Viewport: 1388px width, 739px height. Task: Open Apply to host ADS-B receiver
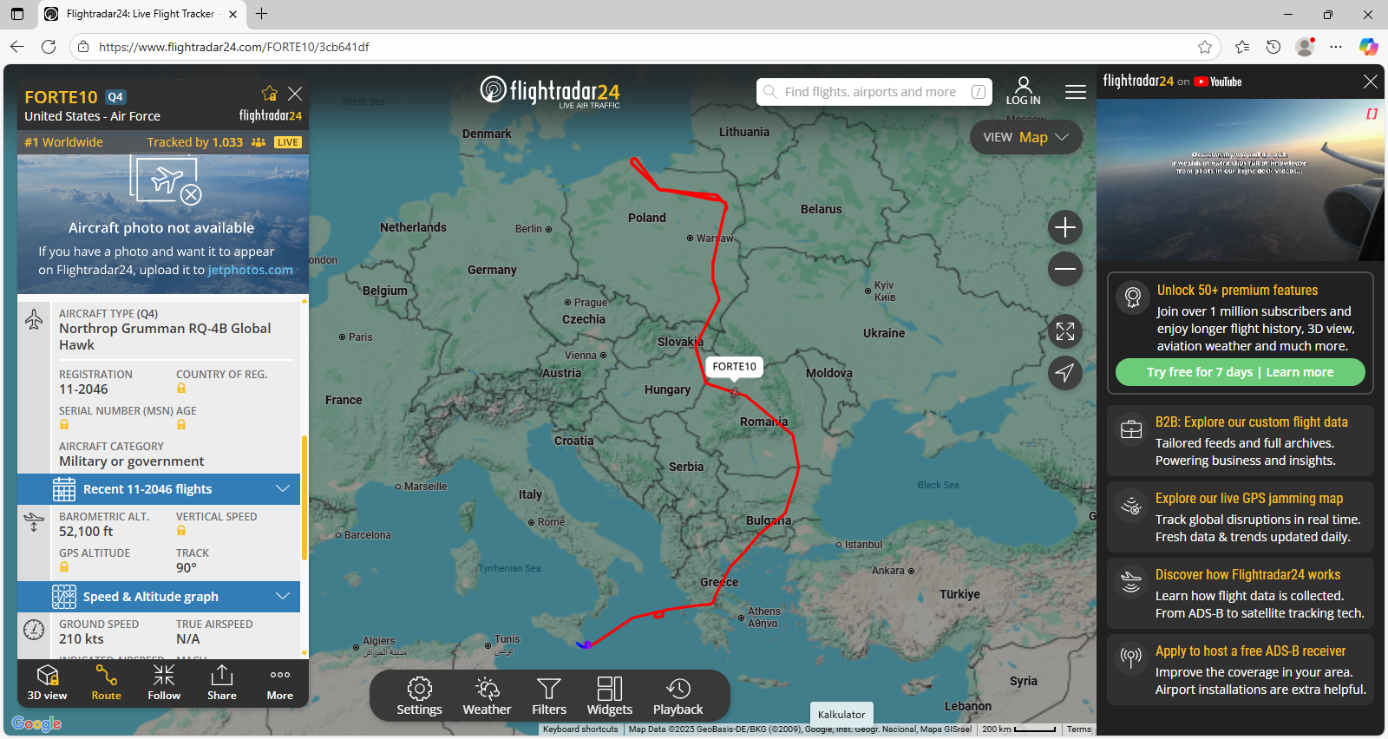pos(1240,670)
